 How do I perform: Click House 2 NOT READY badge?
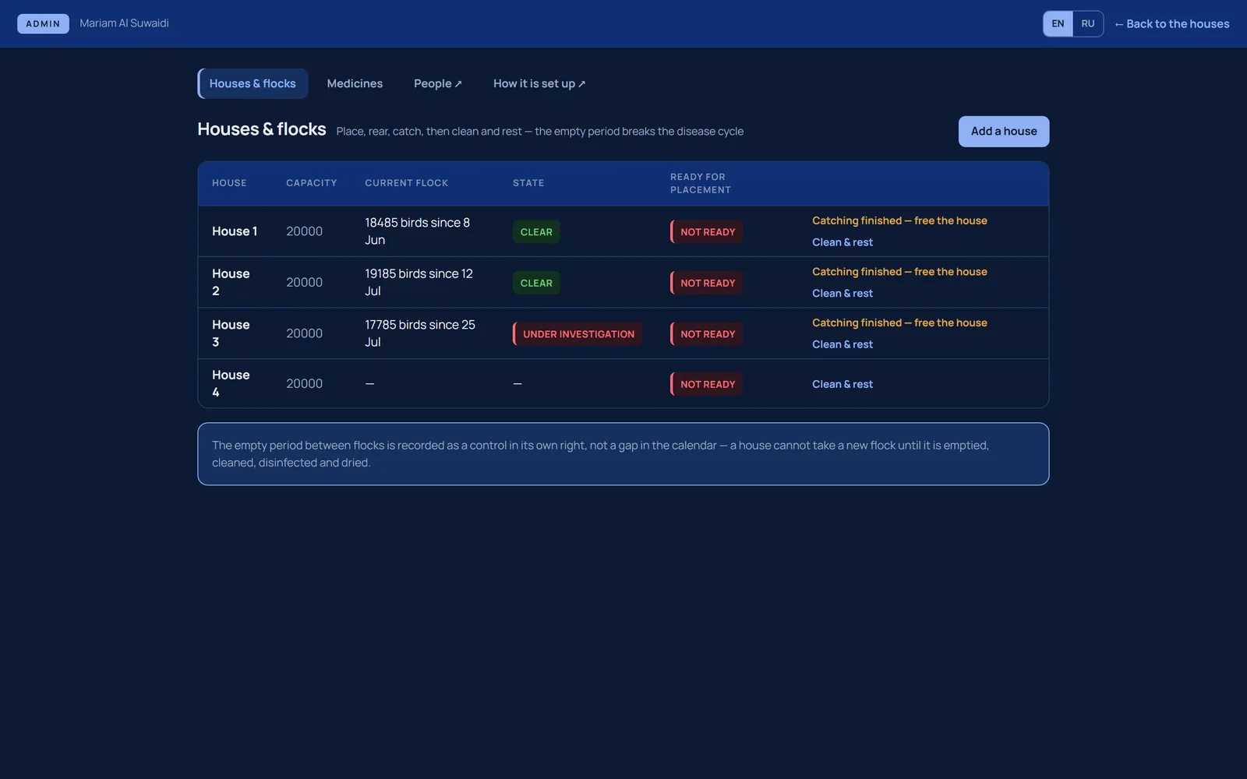(707, 283)
